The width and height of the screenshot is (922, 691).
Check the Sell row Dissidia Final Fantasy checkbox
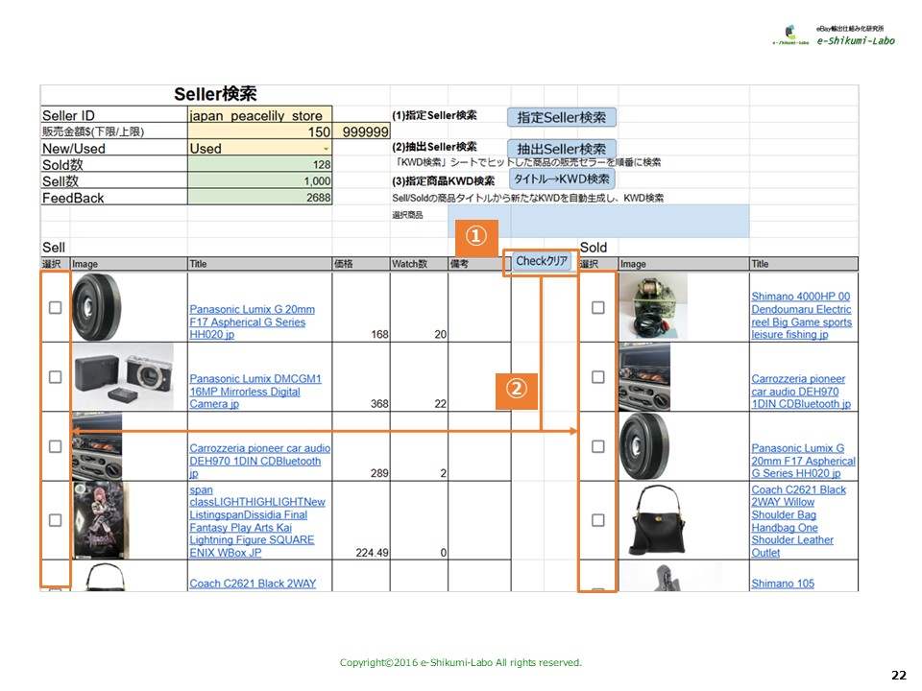tap(56, 520)
